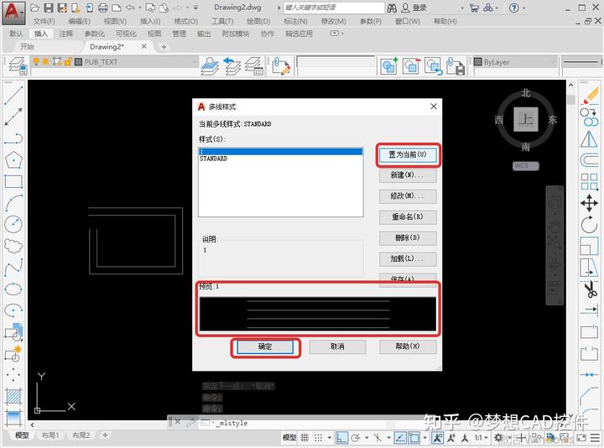Select the Offset modify tool

pyautogui.click(x=589, y=160)
